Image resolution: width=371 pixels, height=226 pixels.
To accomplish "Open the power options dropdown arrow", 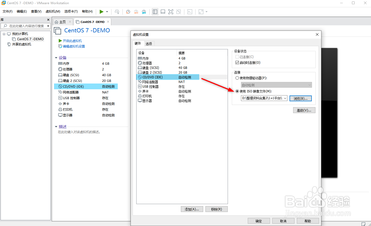I will point(107,12).
